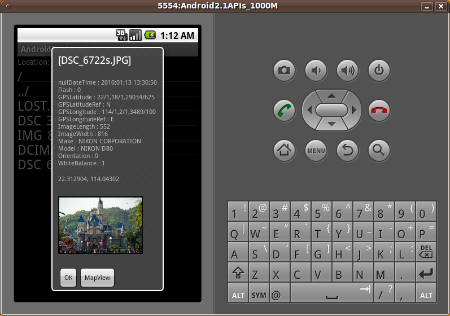This screenshot has height=316, width=450.
Task: Minimize the emulator window
Action: 427,6
